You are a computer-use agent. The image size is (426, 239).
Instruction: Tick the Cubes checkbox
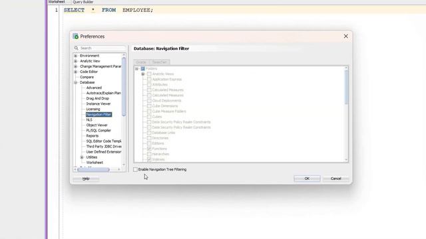click(x=149, y=117)
